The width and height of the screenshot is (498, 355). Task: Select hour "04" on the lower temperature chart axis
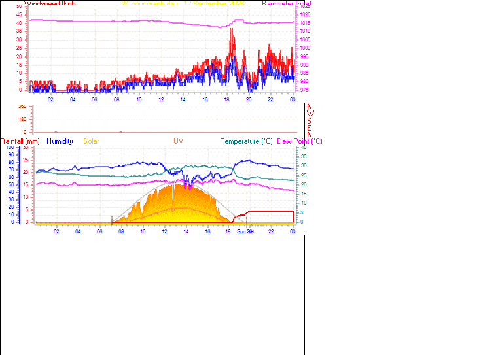point(78,231)
